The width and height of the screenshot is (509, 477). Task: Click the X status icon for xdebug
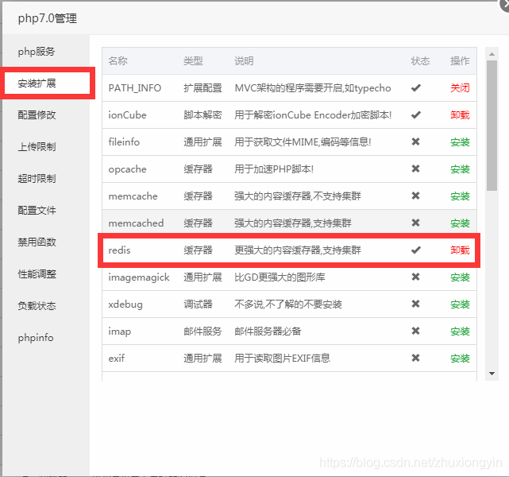pyautogui.click(x=415, y=304)
